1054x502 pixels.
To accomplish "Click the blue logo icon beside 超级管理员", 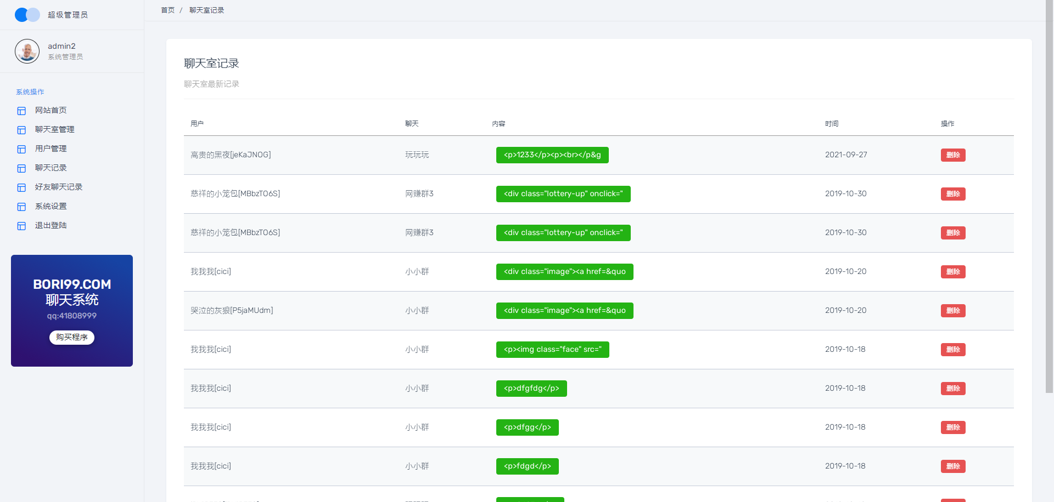I will click(27, 15).
